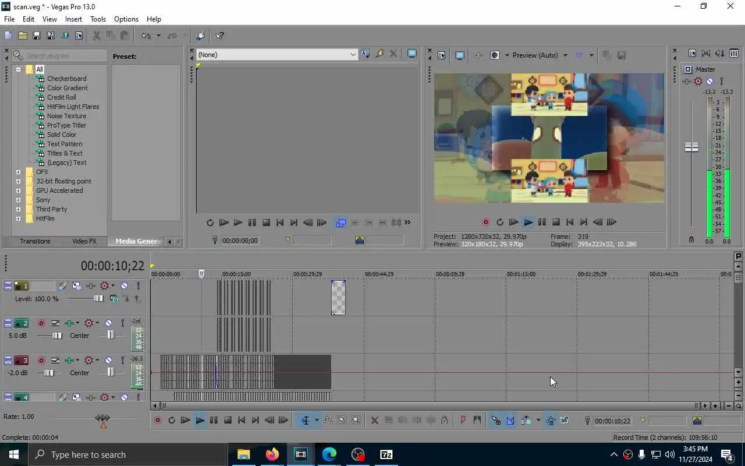The width and height of the screenshot is (745, 466).
Task: Expand the 32-bit floating point folder
Action: click(18, 181)
